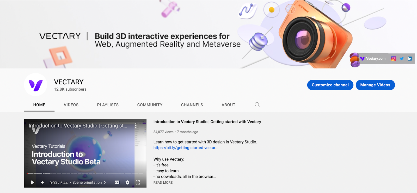Screen dimensions: 417x193
Task: Open the video's three-dot more options menu
Action: pos(136,126)
